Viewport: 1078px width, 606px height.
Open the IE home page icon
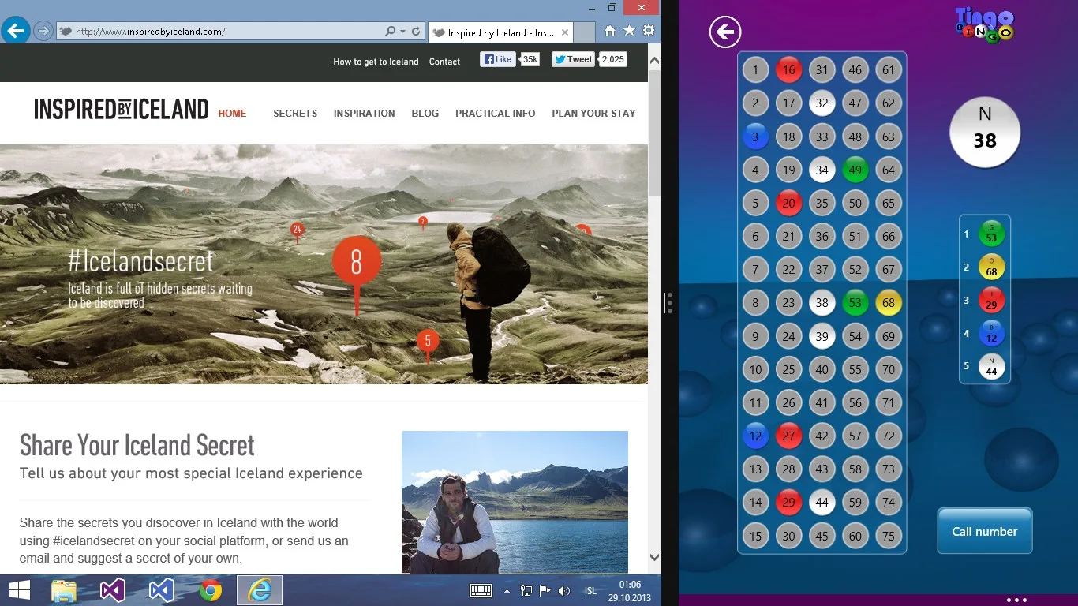pos(610,31)
